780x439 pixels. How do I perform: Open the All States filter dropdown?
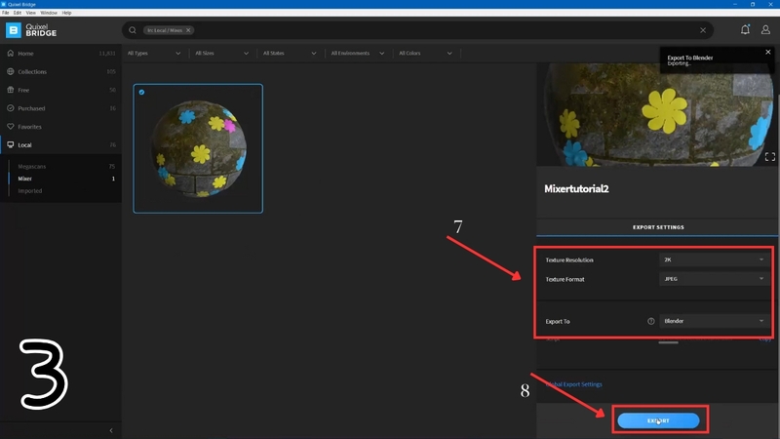[290, 54]
